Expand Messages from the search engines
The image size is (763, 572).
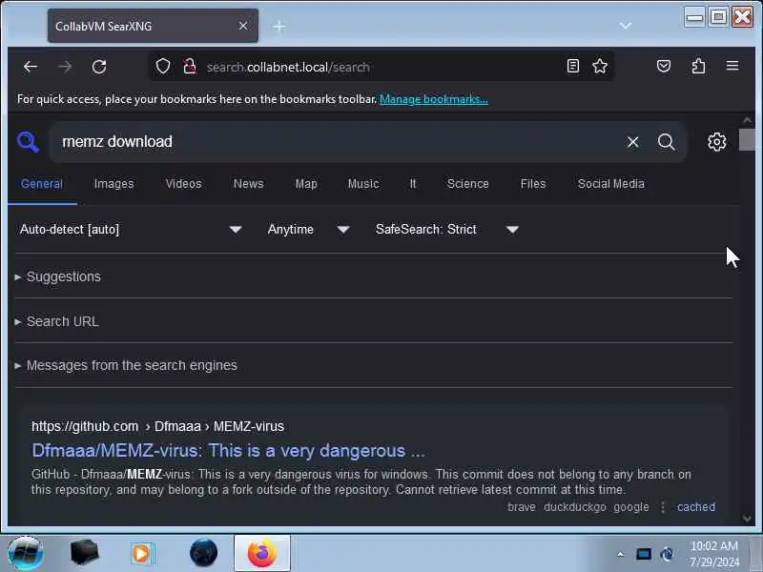[127, 365]
